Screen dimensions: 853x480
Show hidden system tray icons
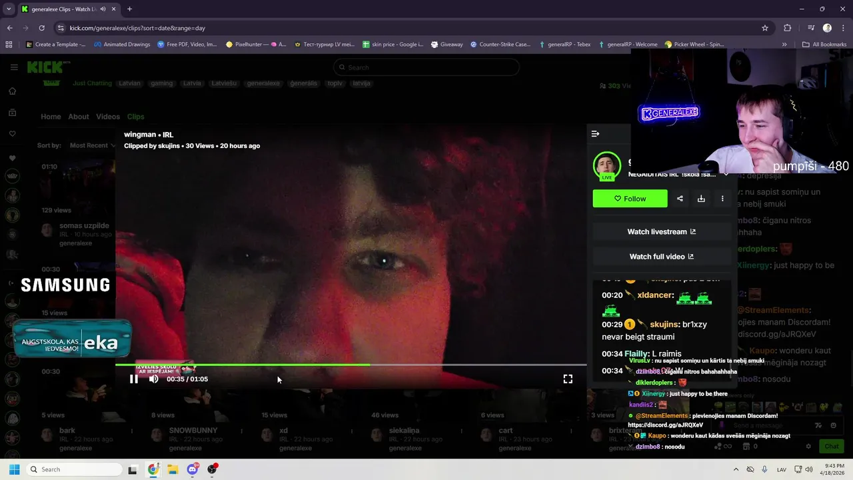point(736,469)
